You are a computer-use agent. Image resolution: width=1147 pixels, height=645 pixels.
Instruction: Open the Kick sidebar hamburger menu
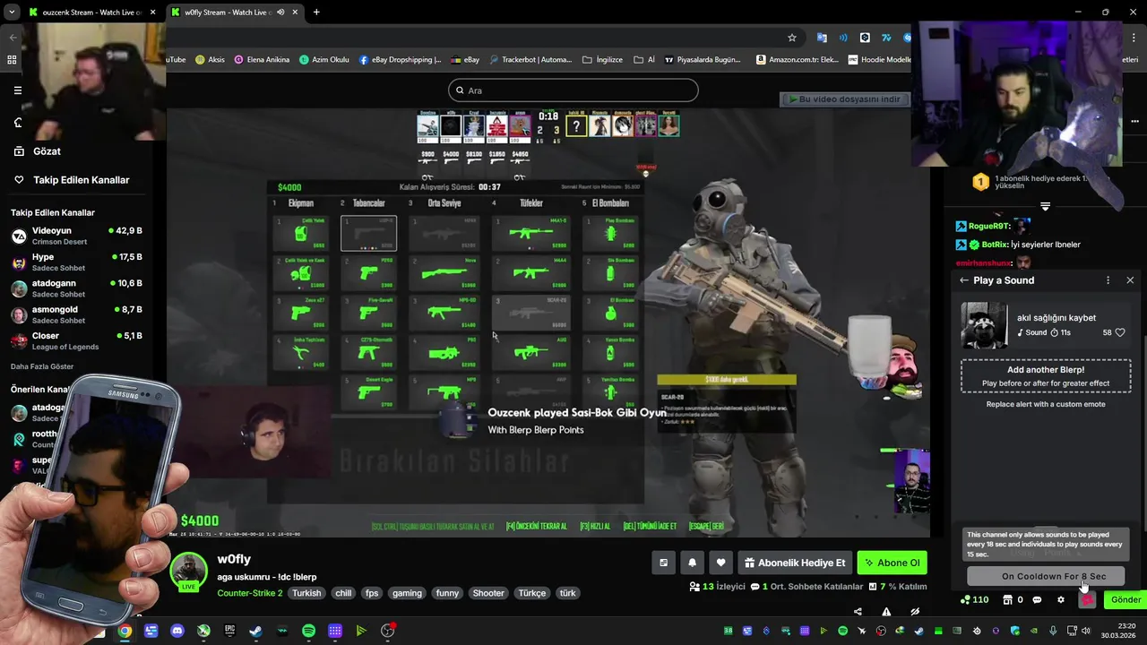tap(17, 90)
